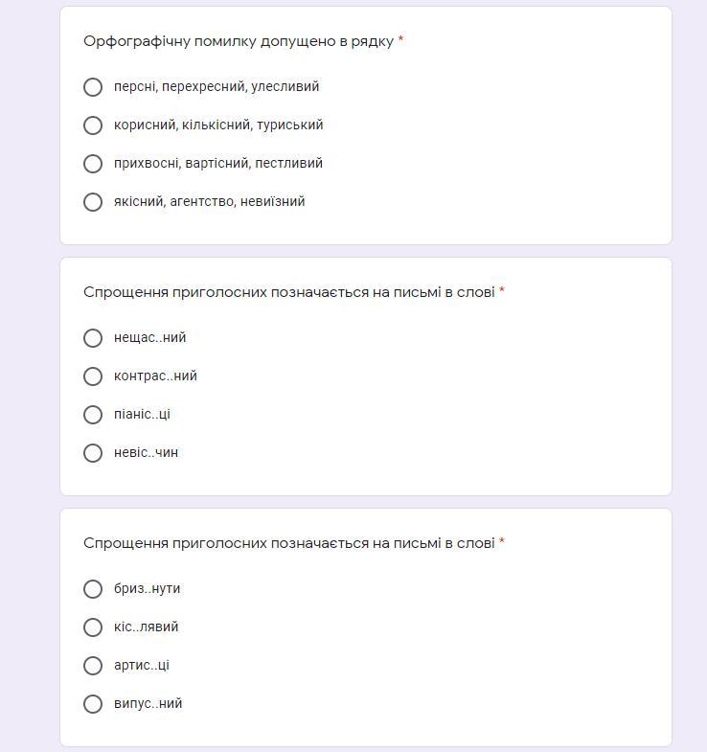Viewport: 707px width, 752px height.
Task: Pick radio button 'прихвосні, вартісний, пестливий'
Action: coord(93,164)
